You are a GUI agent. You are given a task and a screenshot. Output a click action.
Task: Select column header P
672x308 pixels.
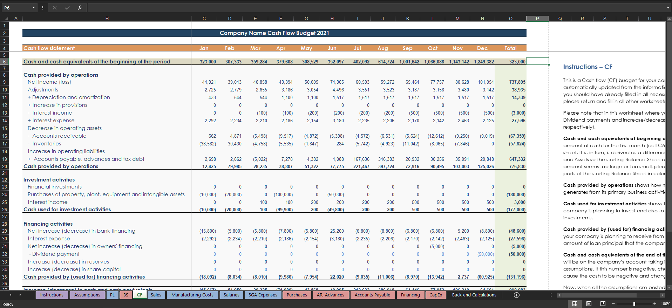point(537,19)
